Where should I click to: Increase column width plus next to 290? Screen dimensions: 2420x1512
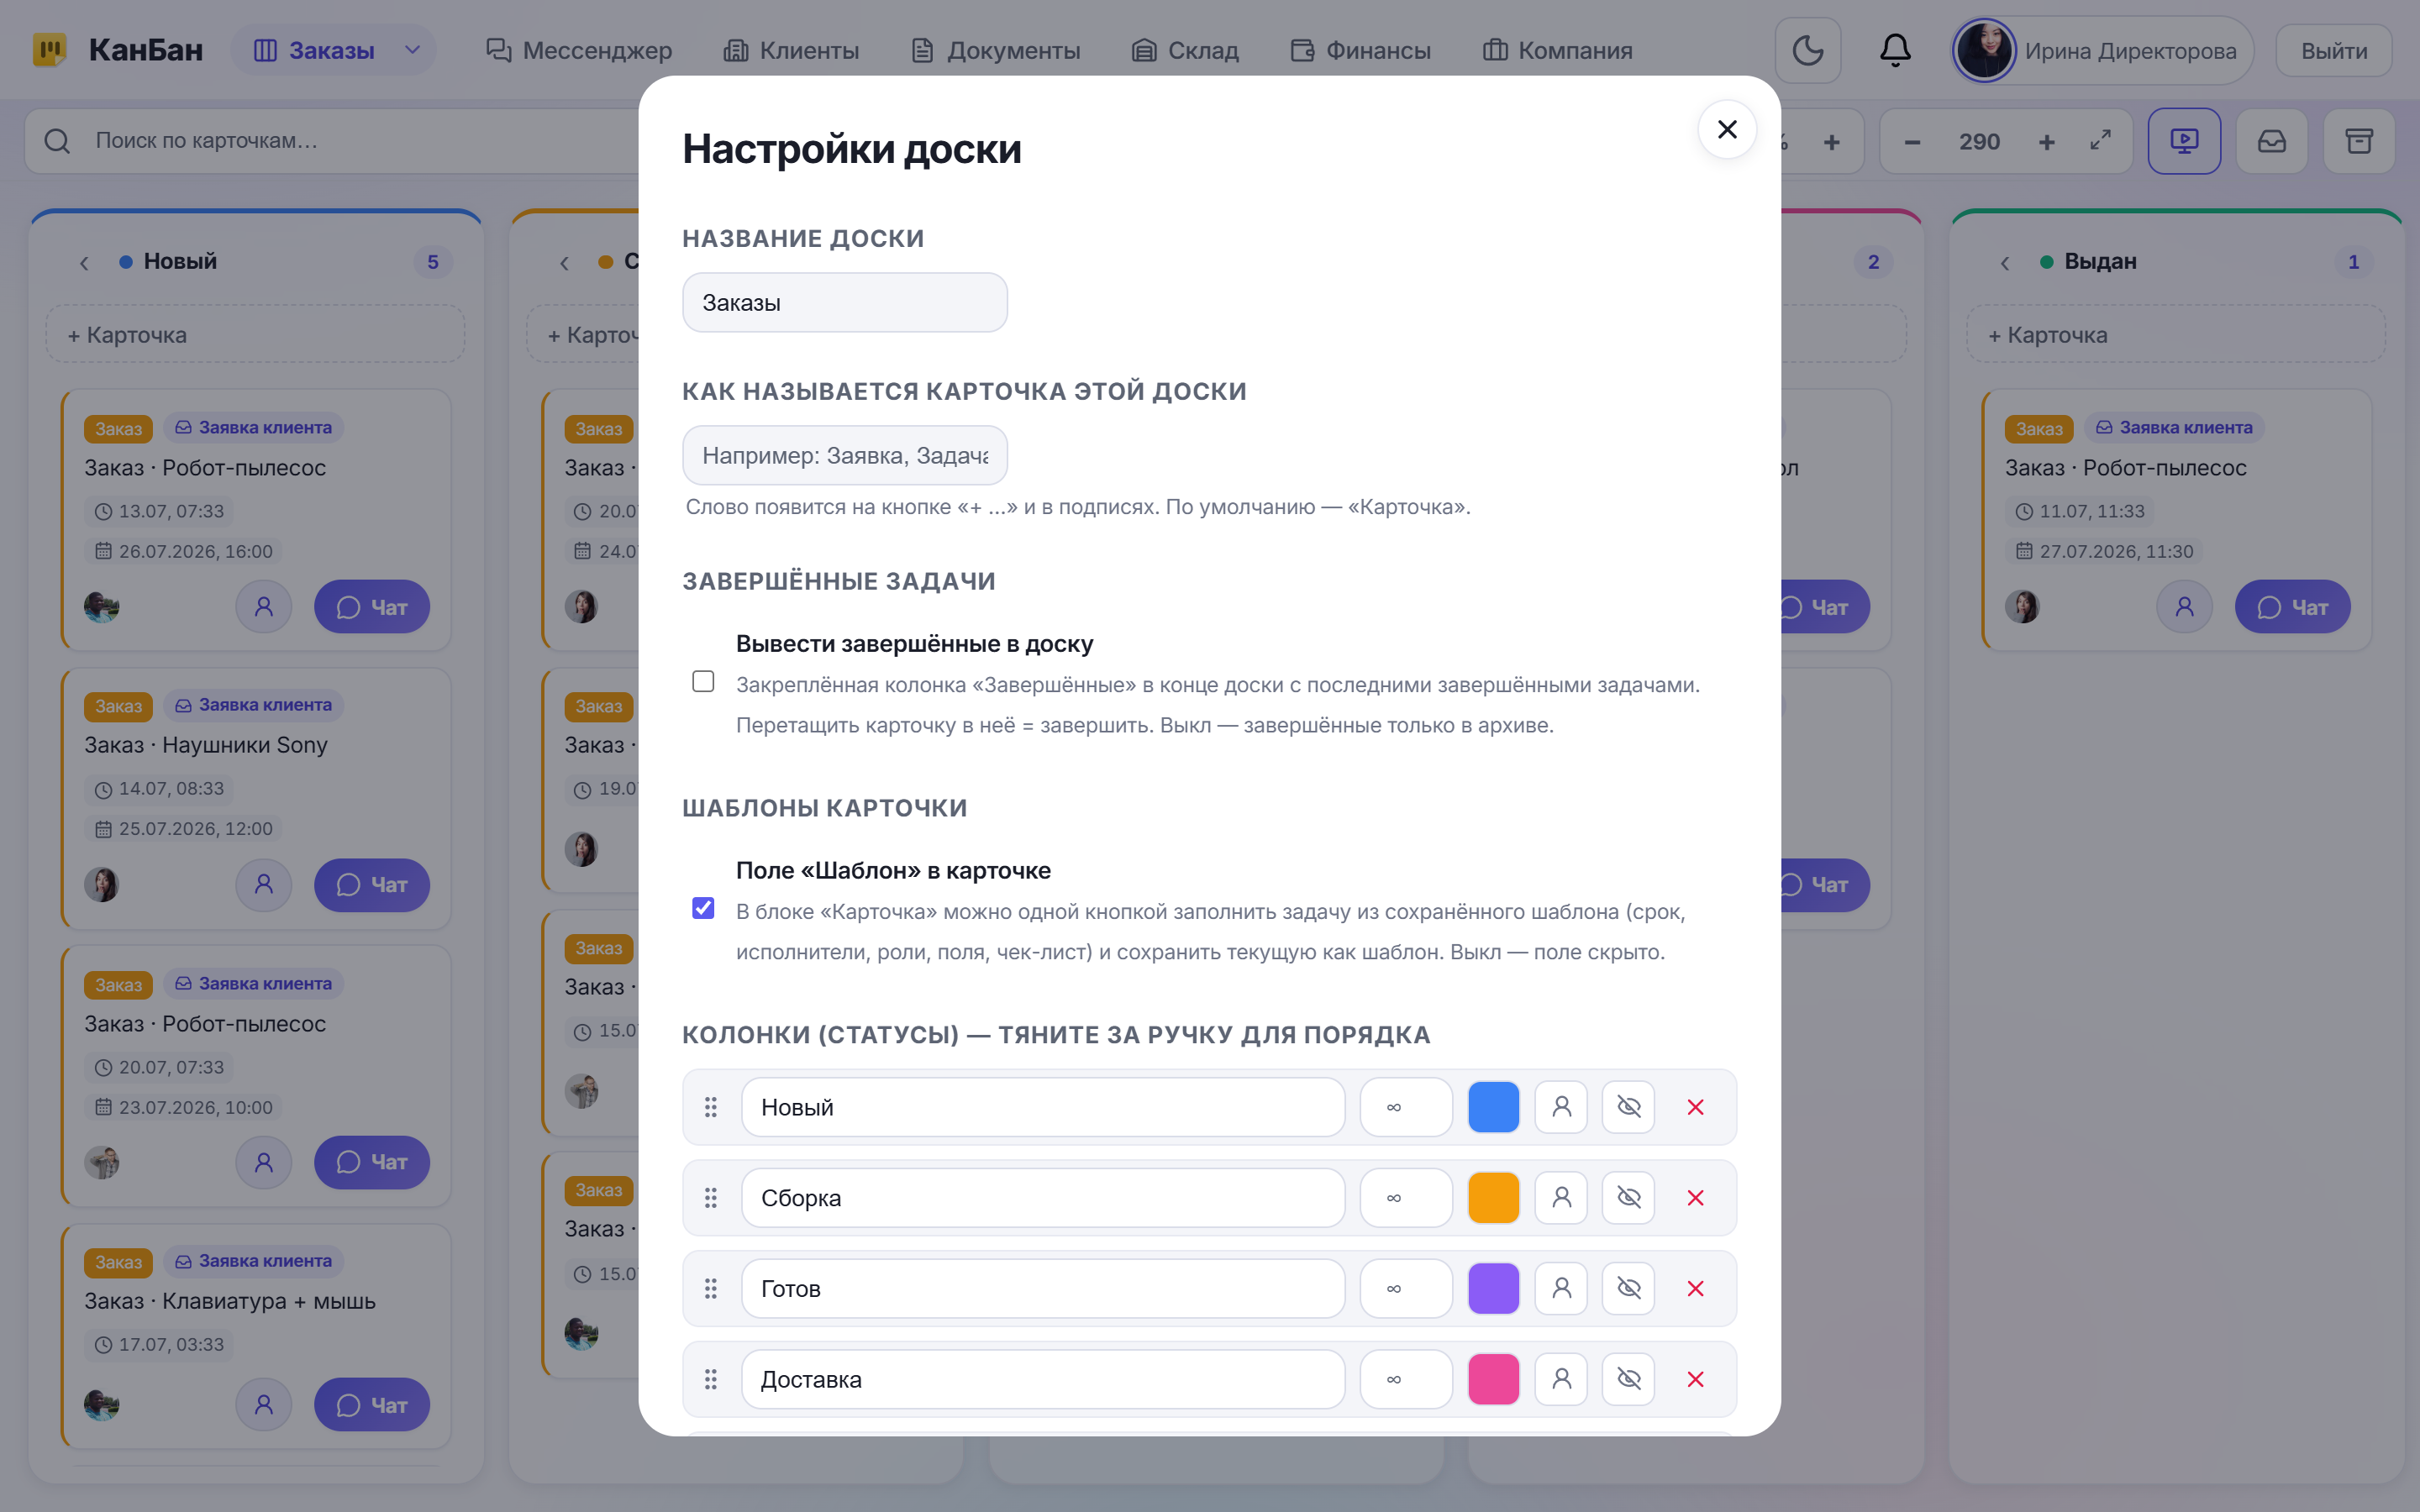(x=2047, y=142)
